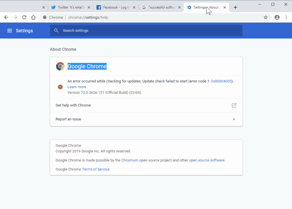The width and height of the screenshot is (292, 209).
Task: Click the Google favicon on search tab
Action: [x=144, y=7]
